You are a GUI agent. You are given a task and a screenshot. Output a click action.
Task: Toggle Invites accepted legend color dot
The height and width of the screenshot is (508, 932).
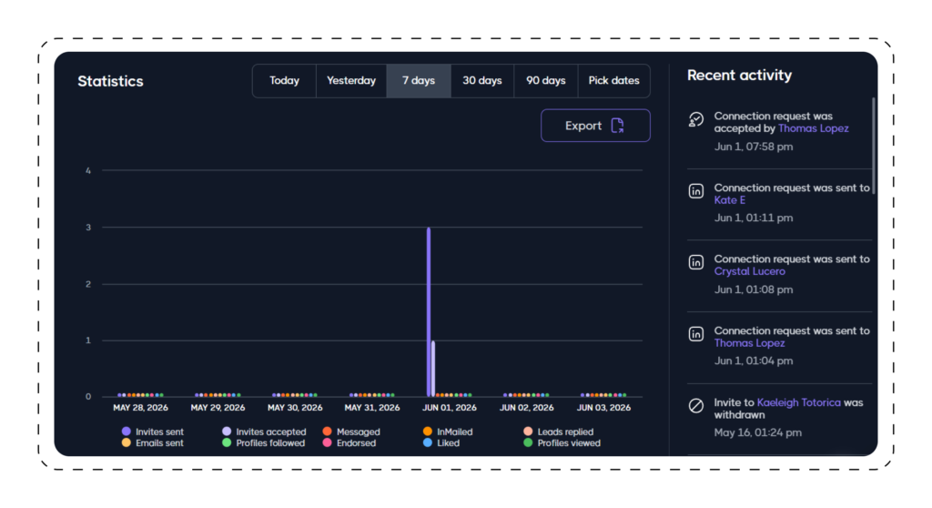pyautogui.click(x=227, y=432)
